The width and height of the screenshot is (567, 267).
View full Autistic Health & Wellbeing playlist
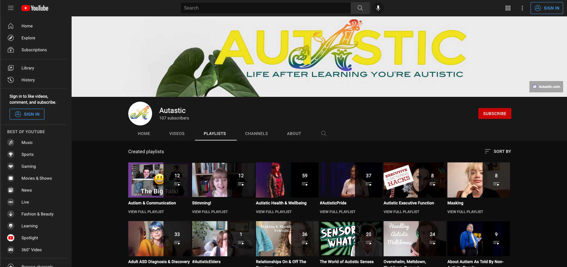tap(274, 212)
